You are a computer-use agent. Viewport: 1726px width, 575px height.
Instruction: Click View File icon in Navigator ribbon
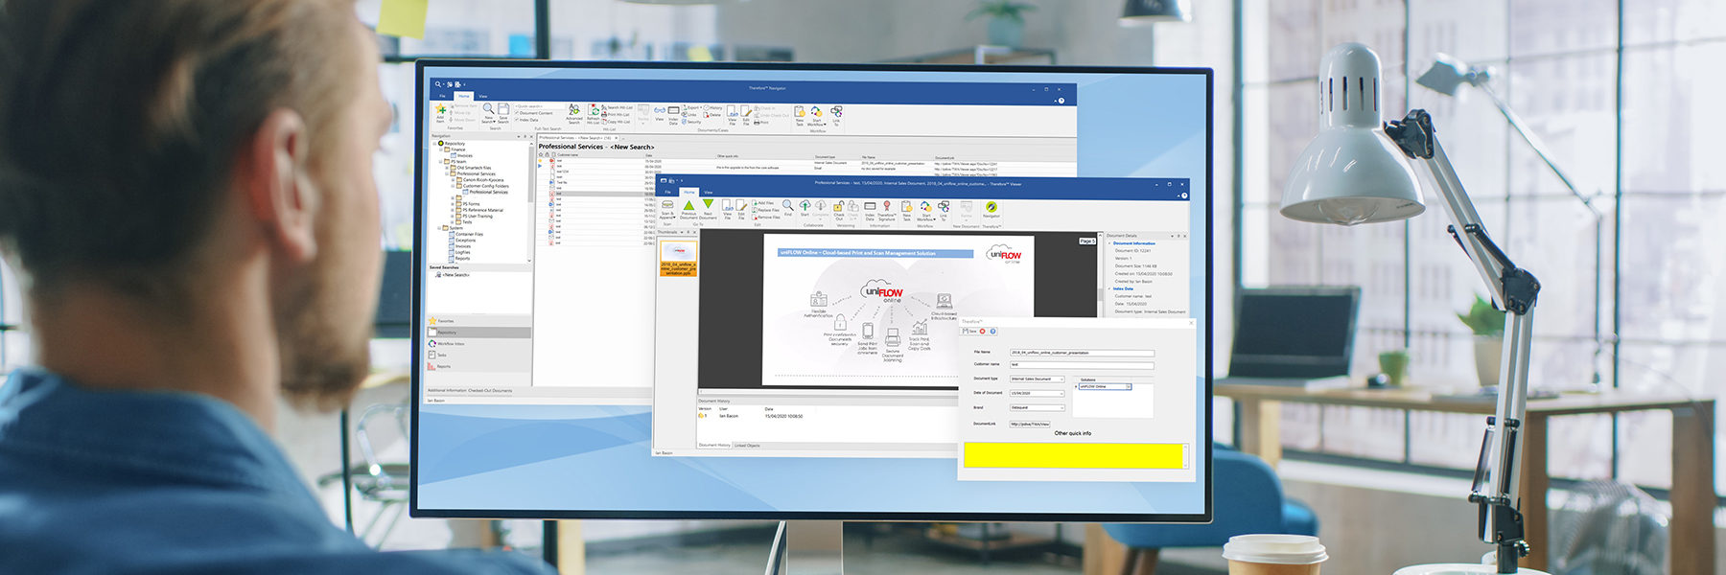click(733, 110)
